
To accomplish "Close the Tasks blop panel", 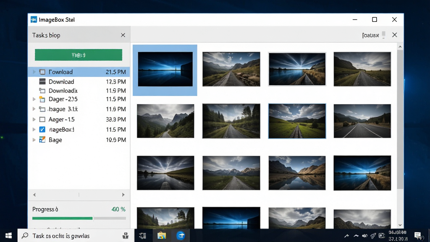I will click(x=123, y=35).
